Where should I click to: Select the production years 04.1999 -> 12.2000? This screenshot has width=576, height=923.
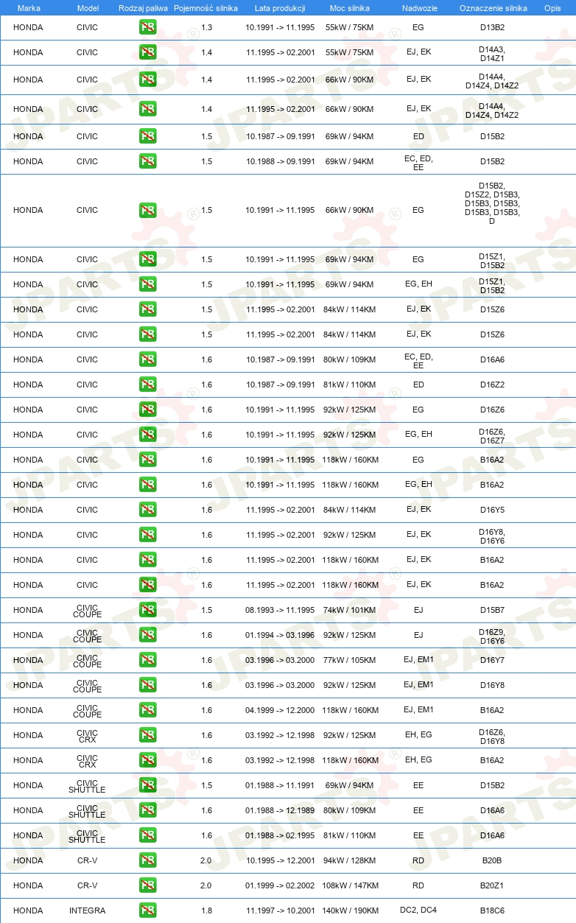pos(280,710)
